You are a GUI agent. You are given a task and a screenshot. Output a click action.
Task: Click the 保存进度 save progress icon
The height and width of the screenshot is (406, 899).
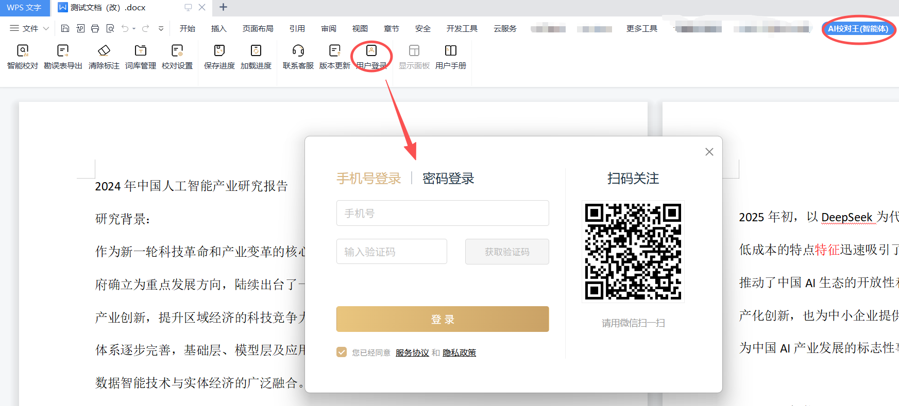click(x=219, y=51)
